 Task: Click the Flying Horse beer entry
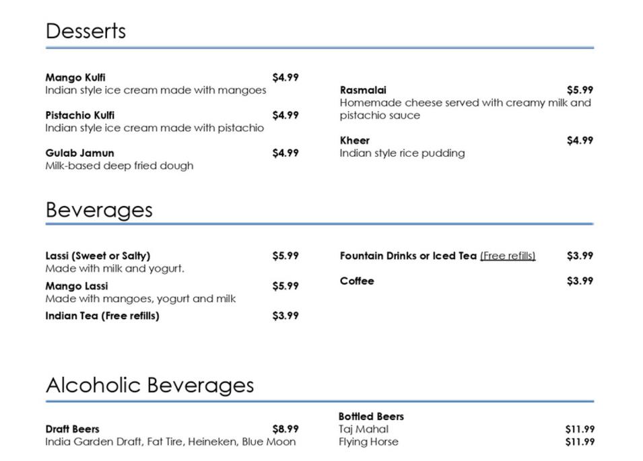(x=368, y=441)
